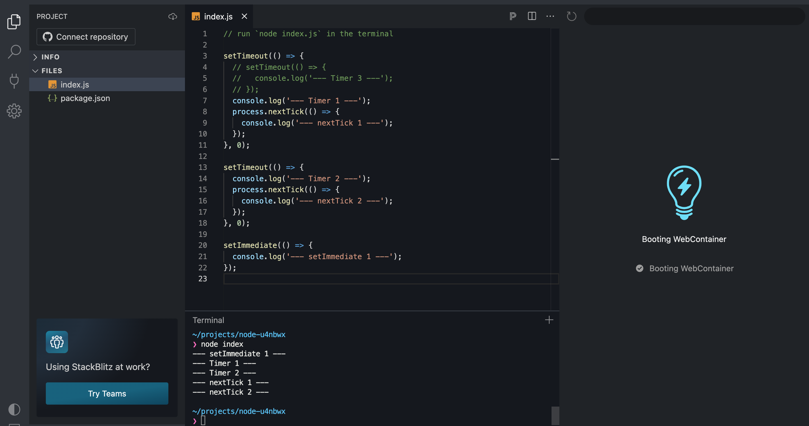This screenshot has width=809, height=426.
Task: Select the index.js editor tab
Action: [218, 16]
